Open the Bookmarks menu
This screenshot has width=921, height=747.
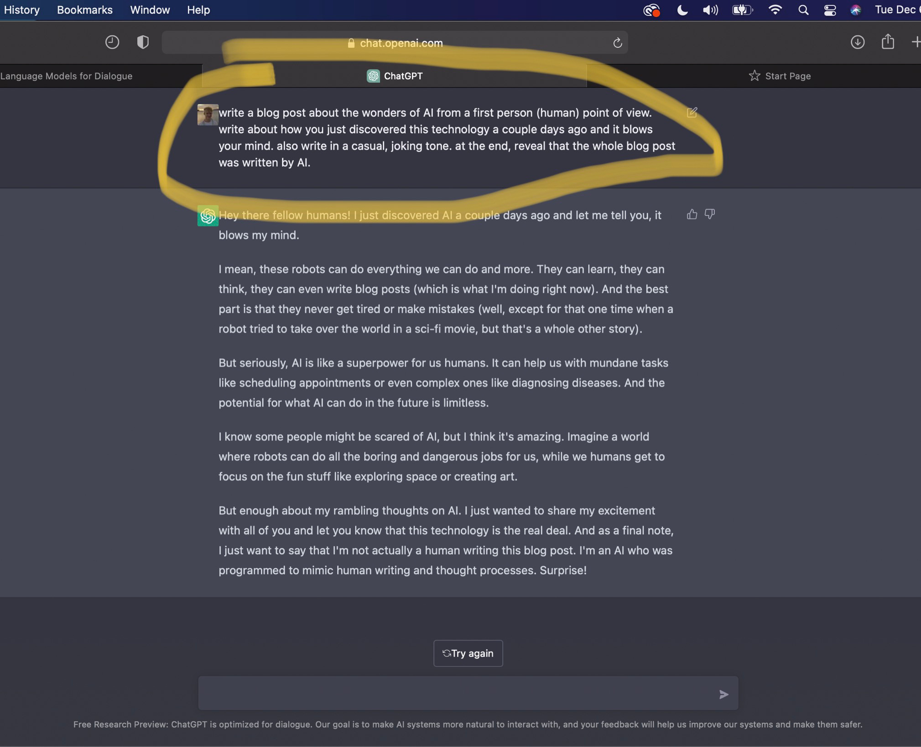(84, 10)
